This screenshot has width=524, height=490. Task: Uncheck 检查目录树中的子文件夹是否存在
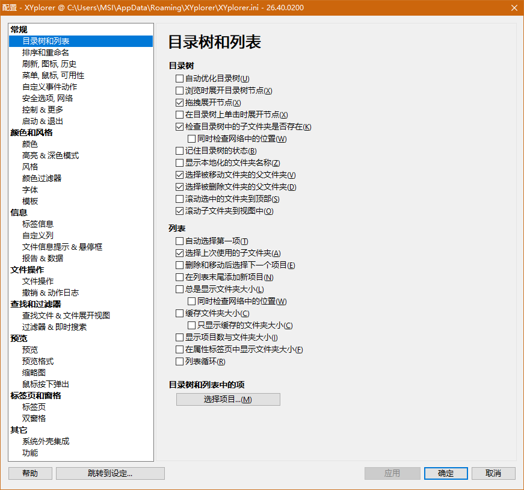point(179,126)
